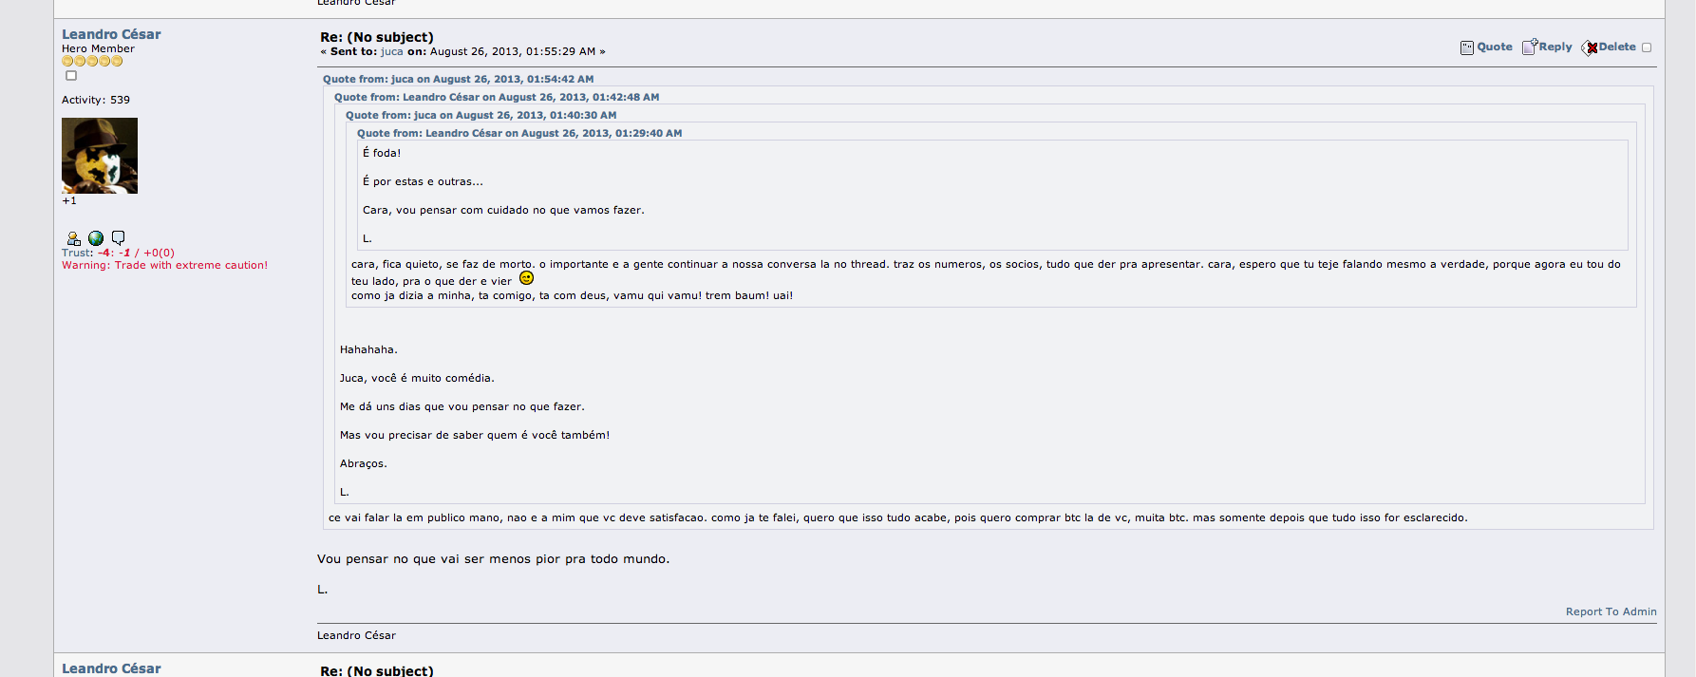Click the Reply text button
1696x677 pixels.
pos(1555,47)
